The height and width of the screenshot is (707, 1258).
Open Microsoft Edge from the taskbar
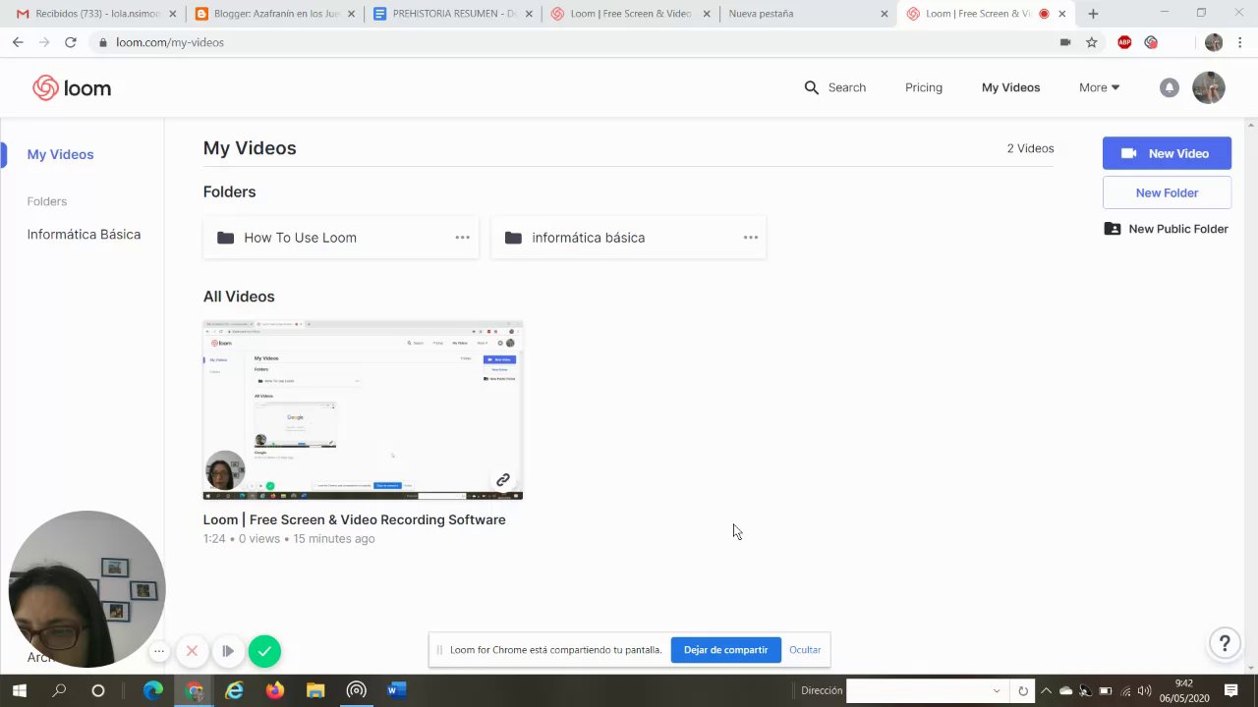tap(153, 690)
